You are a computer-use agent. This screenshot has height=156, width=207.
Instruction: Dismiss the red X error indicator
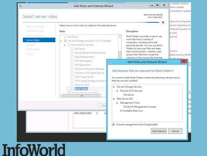[x=163, y=22]
